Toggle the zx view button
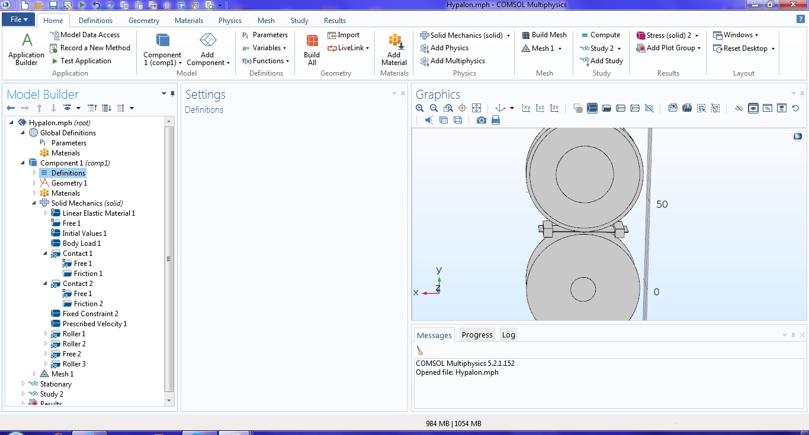The image size is (809, 435). [554, 108]
